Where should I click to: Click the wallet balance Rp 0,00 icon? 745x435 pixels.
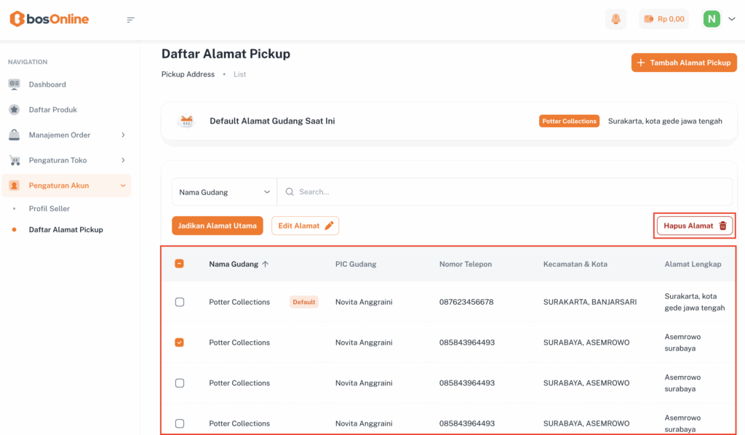[648, 19]
